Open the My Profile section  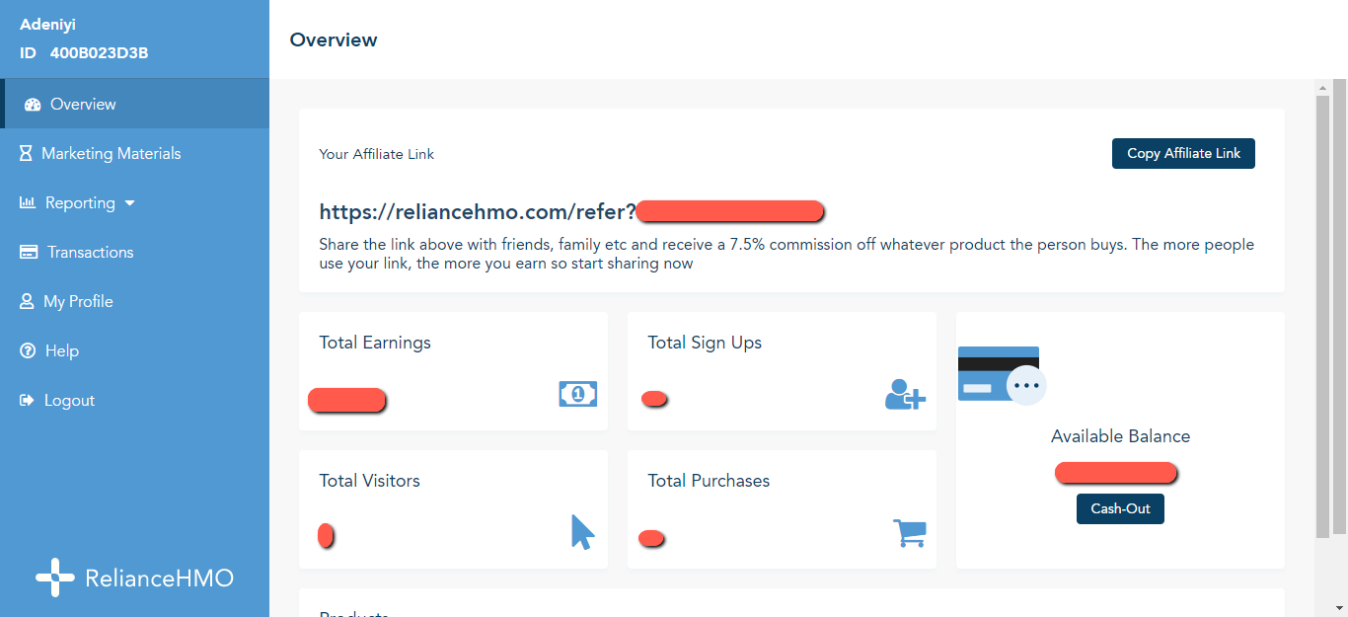77,301
